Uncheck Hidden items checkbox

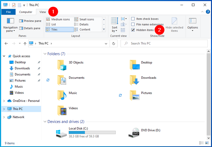[x=133, y=30]
